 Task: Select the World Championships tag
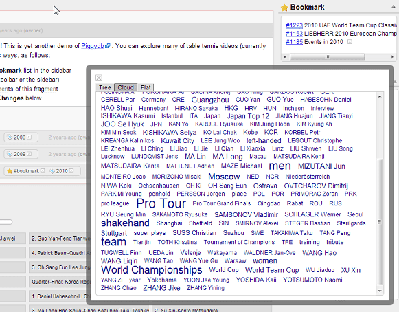pos(151,270)
